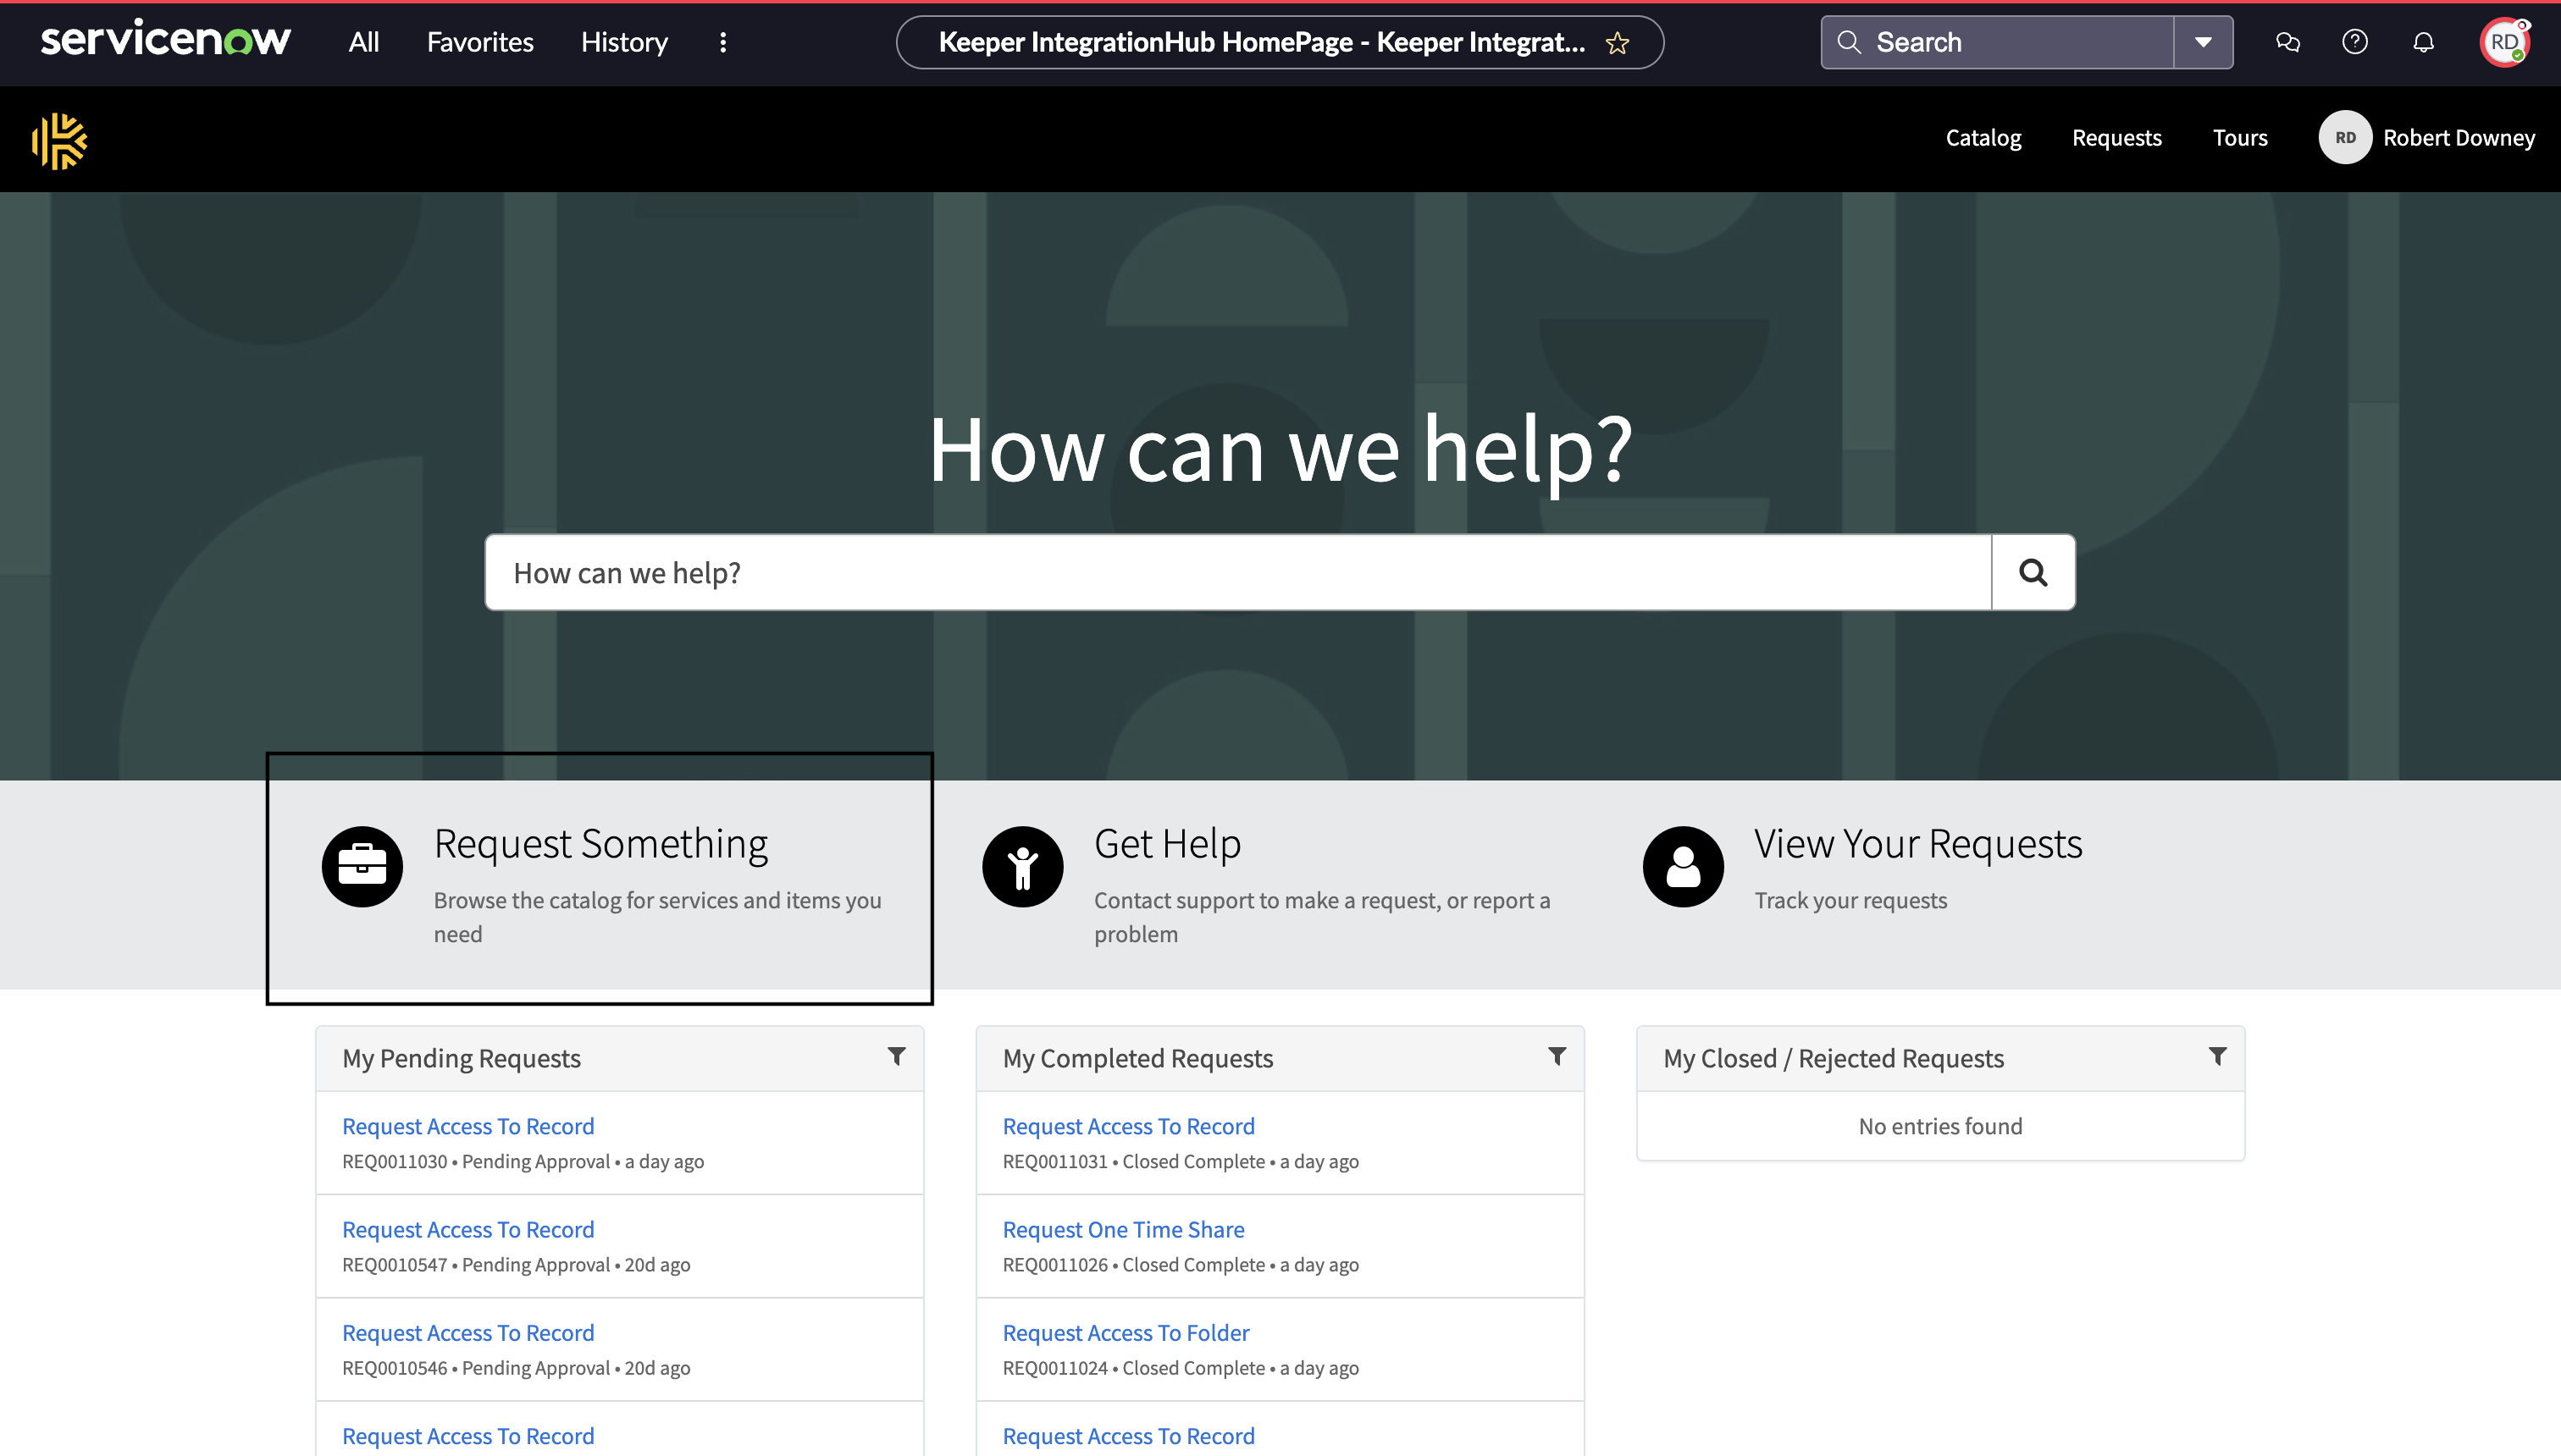Open the Request One Time Share link
Viewport: 2561px width, 1456px height.
click(x=1124, y=1229)
